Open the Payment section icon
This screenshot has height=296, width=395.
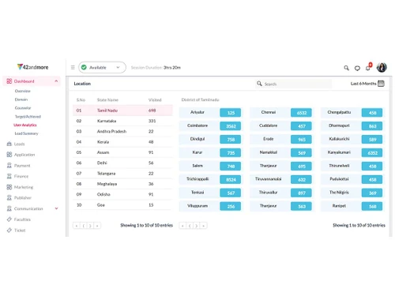[x=9, y=165]
